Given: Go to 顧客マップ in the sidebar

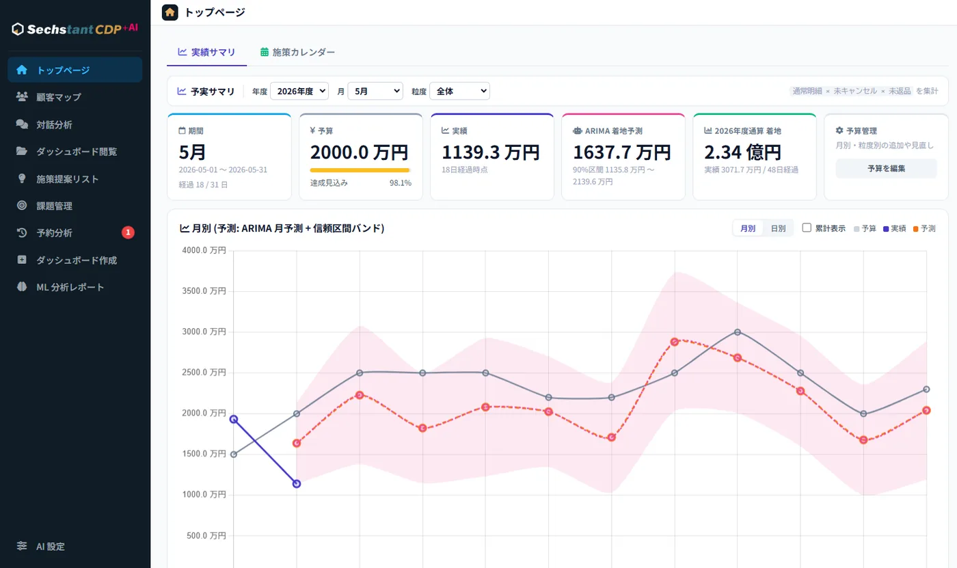Looking at the screenshot, I should point(75,97).
